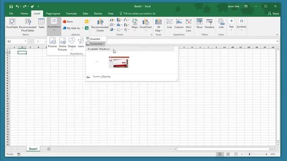Click the macro recording status bar icon

pyautogui.click(x=19, y=154)
